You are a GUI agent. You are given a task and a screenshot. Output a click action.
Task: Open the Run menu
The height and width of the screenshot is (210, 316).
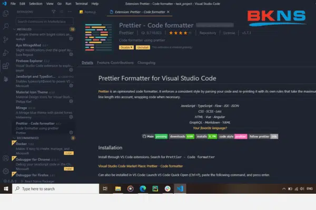point(68,4)
